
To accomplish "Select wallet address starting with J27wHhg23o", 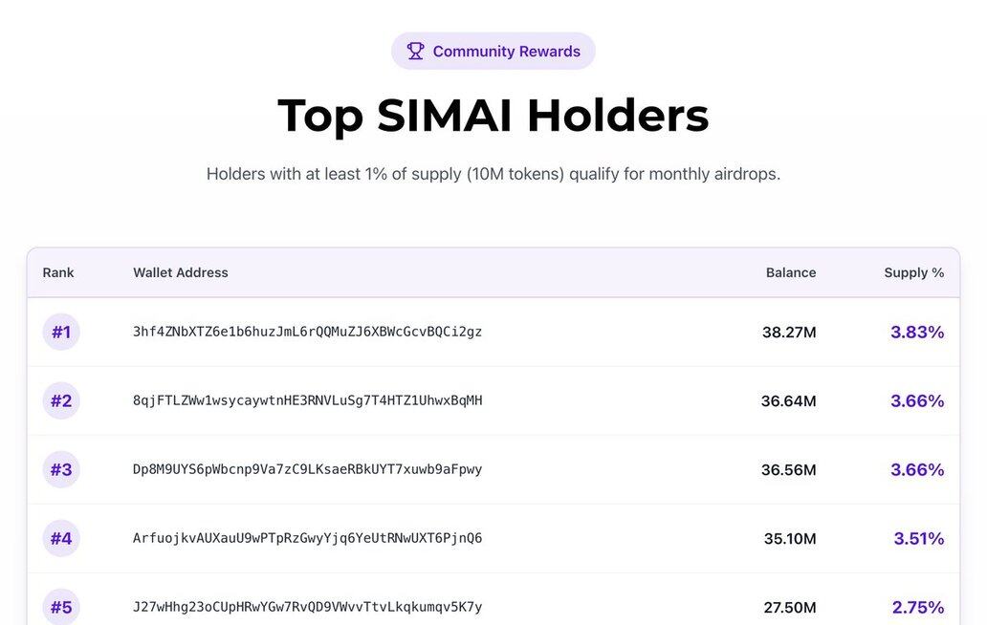I will [307, 607].
